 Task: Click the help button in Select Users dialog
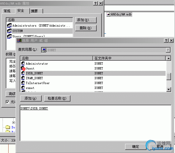(x=166, y=40)
